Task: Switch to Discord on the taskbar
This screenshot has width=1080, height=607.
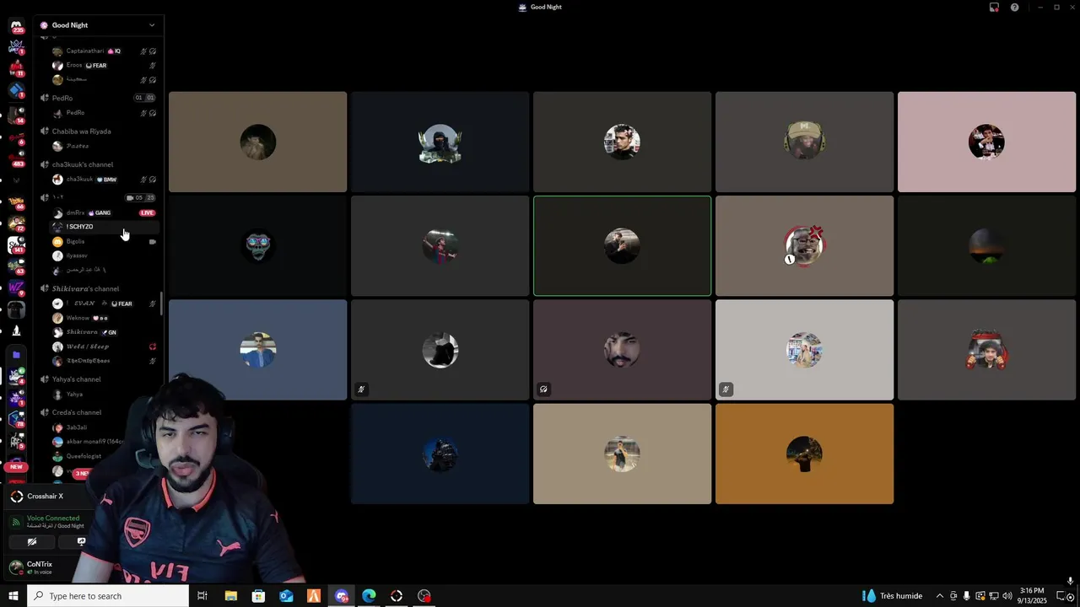Action: [x=341, y=596]
